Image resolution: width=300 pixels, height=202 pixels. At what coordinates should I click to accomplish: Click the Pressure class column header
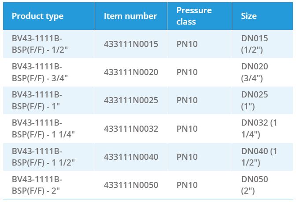[194, 16]
